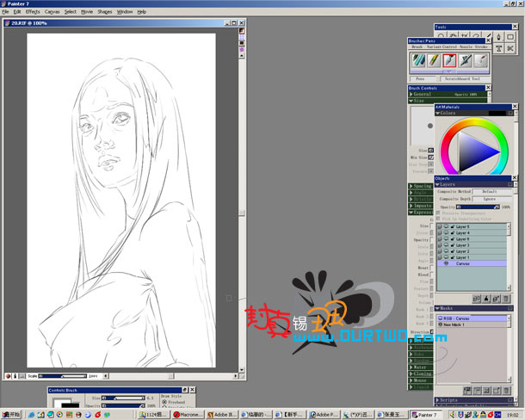Click the trash icon in Layers panel

(x=506, y=298)
